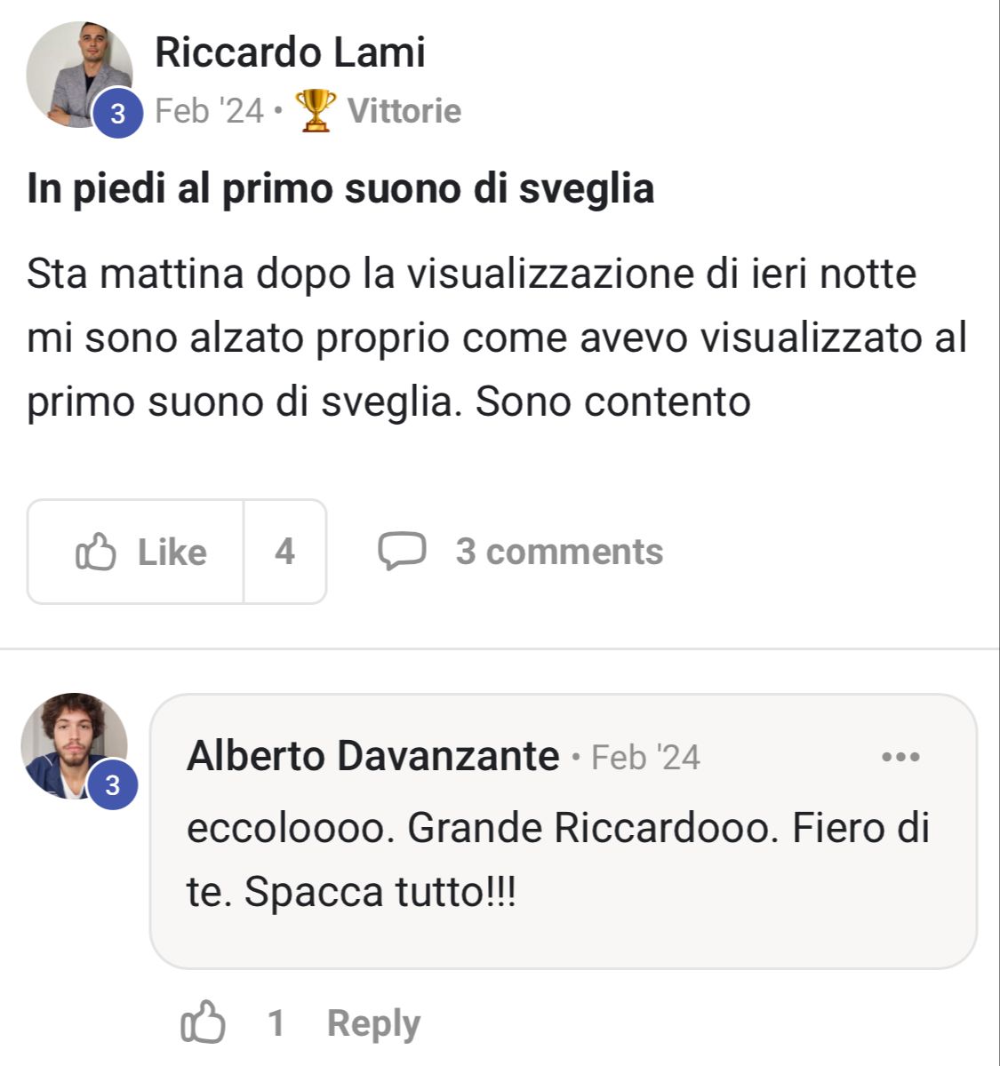Click the speech bubble comments icon
The height and width of the screenshot is (1066, 1000).
[402, 552]
